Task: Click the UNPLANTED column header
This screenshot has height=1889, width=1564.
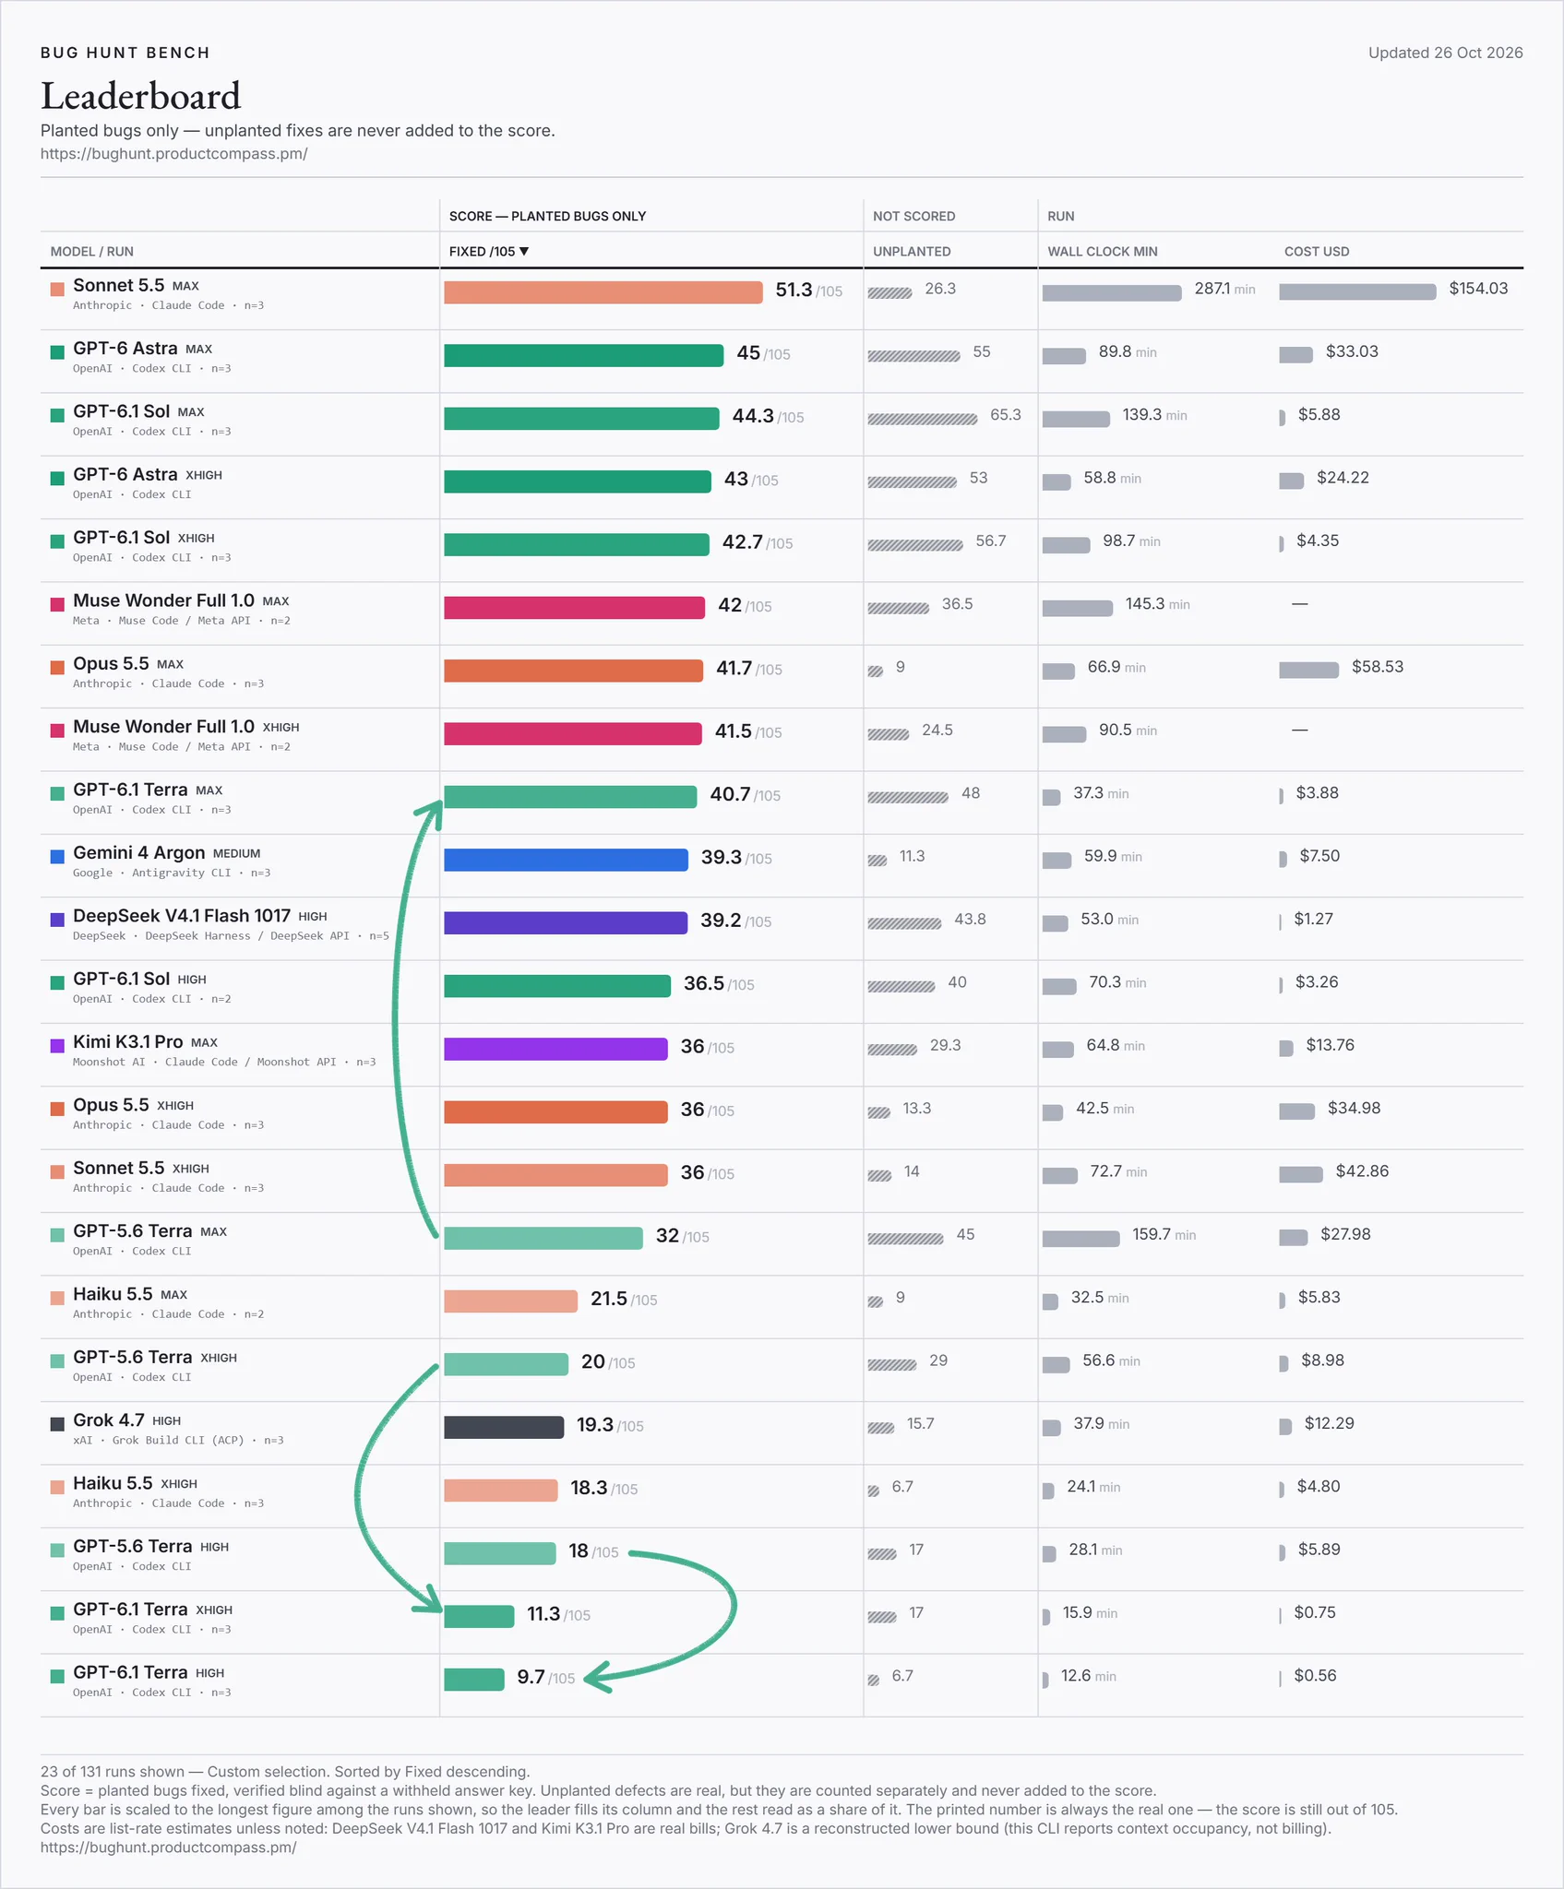Action: tap(912, 251)
